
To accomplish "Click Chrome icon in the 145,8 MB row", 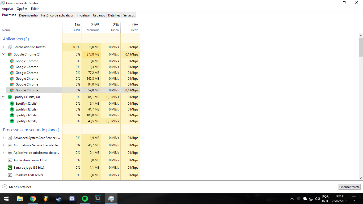I will [x=12, y=79].
